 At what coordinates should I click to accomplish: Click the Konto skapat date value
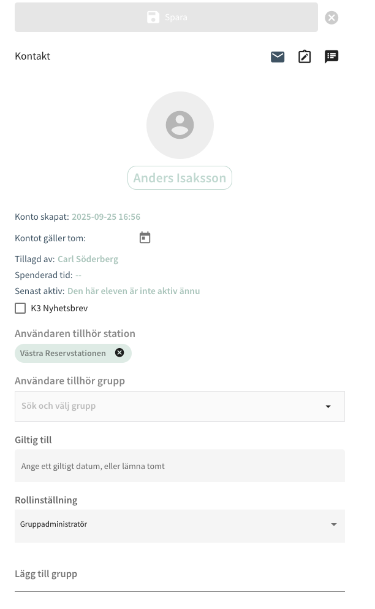[106, 217]
